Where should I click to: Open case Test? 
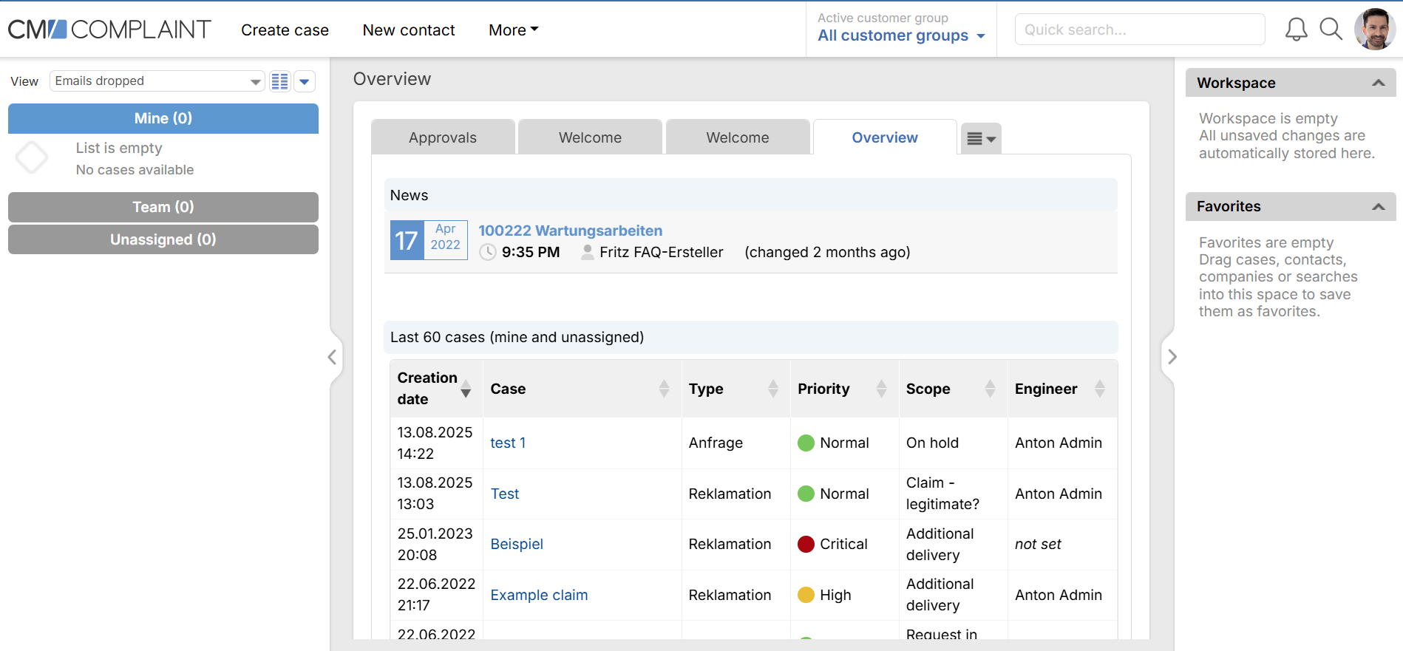point(505,494)
